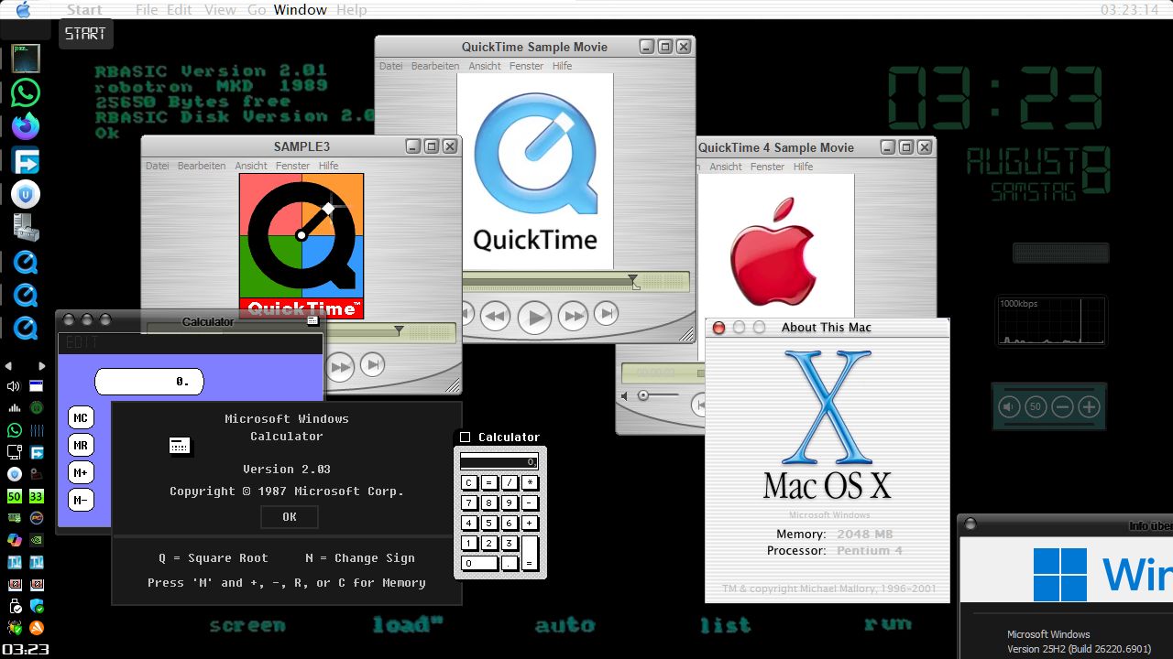Click "Pentium 4" in About This Mac
This screenshot has width=1173, height=659.
click(869, 551)
